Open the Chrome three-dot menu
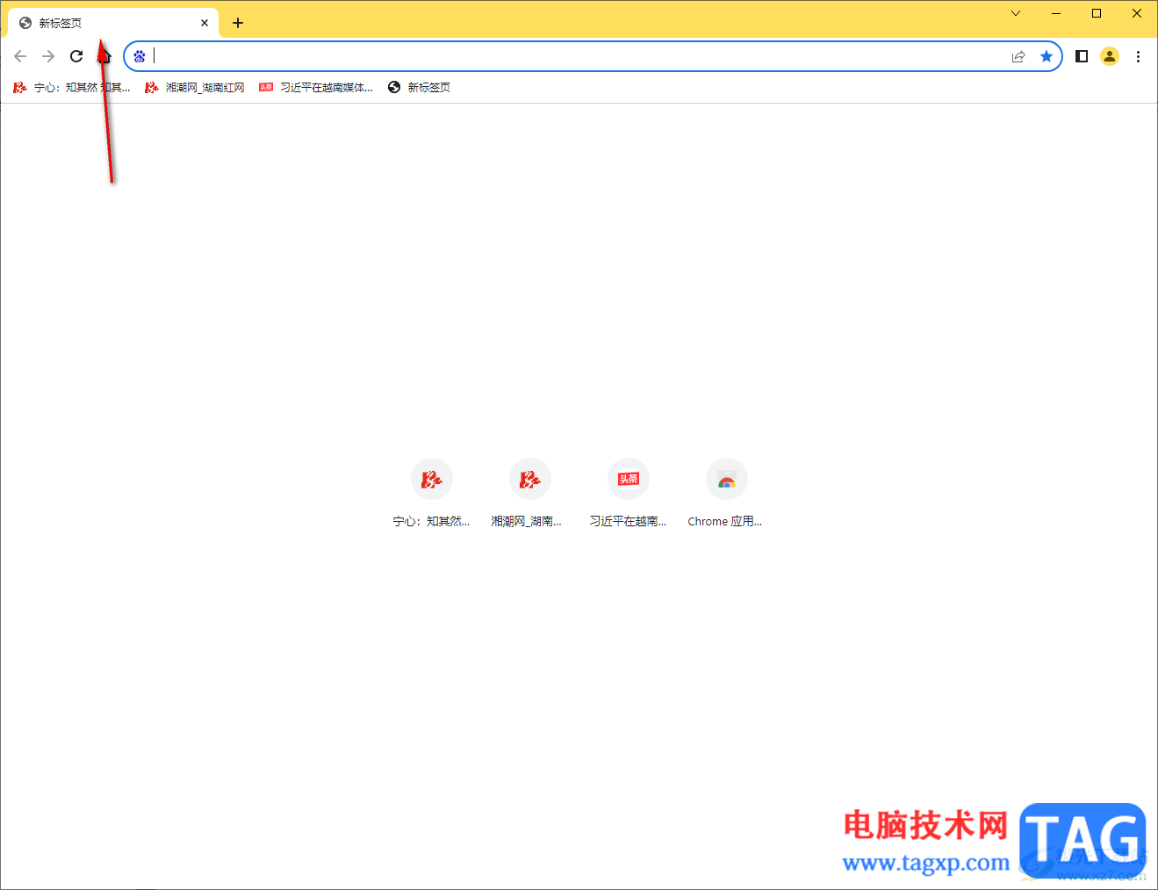 [x=1138, y=56]
